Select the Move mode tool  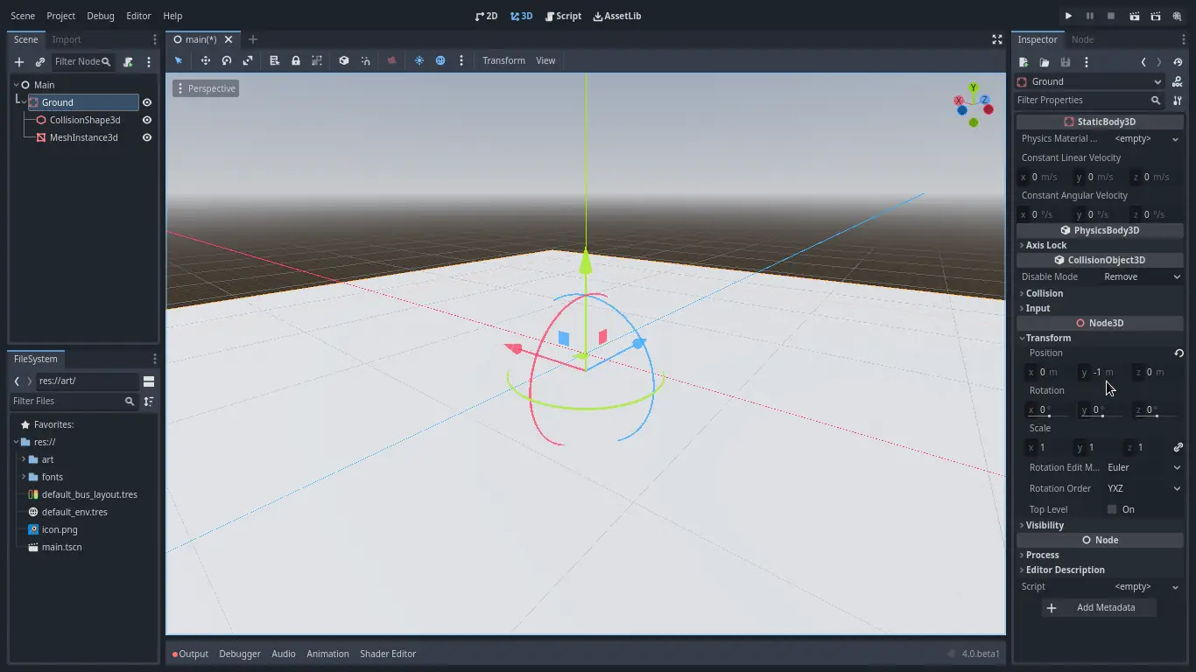205,60
